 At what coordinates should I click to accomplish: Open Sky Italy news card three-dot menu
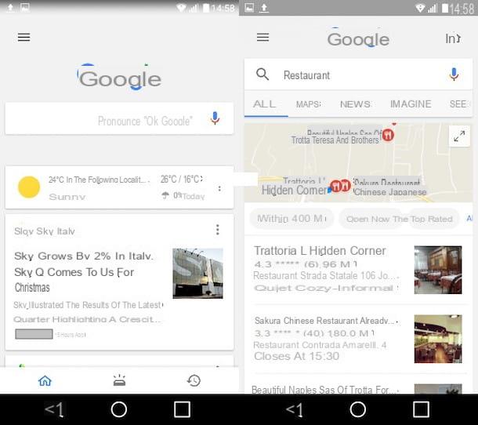pyautogui.click(x=218, y=230)
